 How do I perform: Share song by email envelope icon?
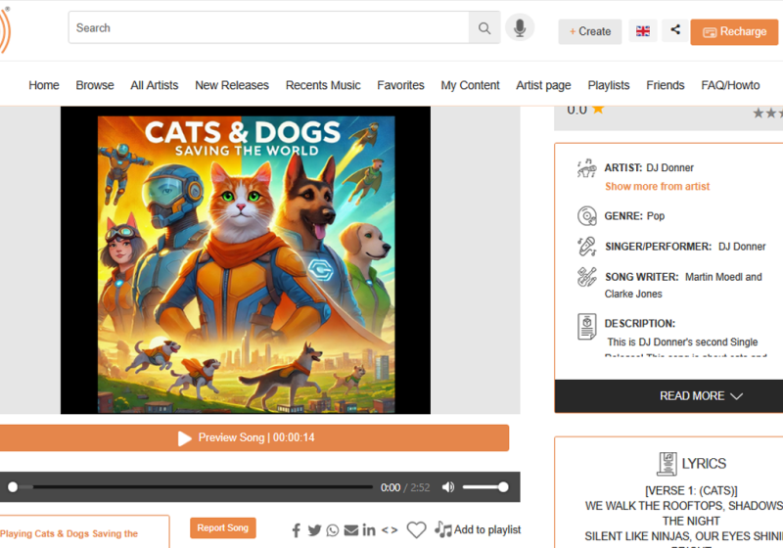[350, 530]
